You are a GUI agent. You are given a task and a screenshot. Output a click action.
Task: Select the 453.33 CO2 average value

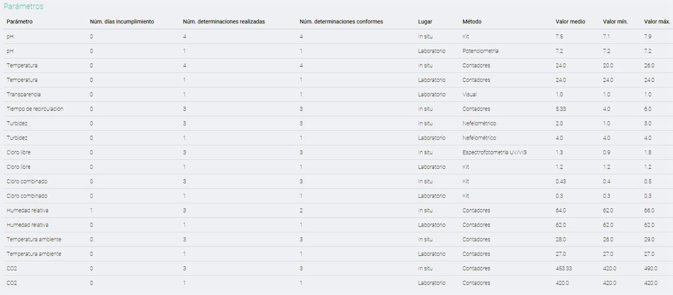point(564,269)
